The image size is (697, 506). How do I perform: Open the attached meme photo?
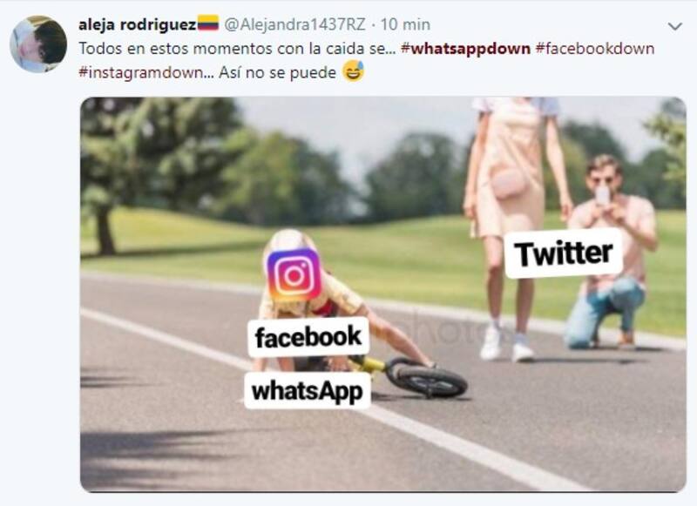[x=382, y=294]
